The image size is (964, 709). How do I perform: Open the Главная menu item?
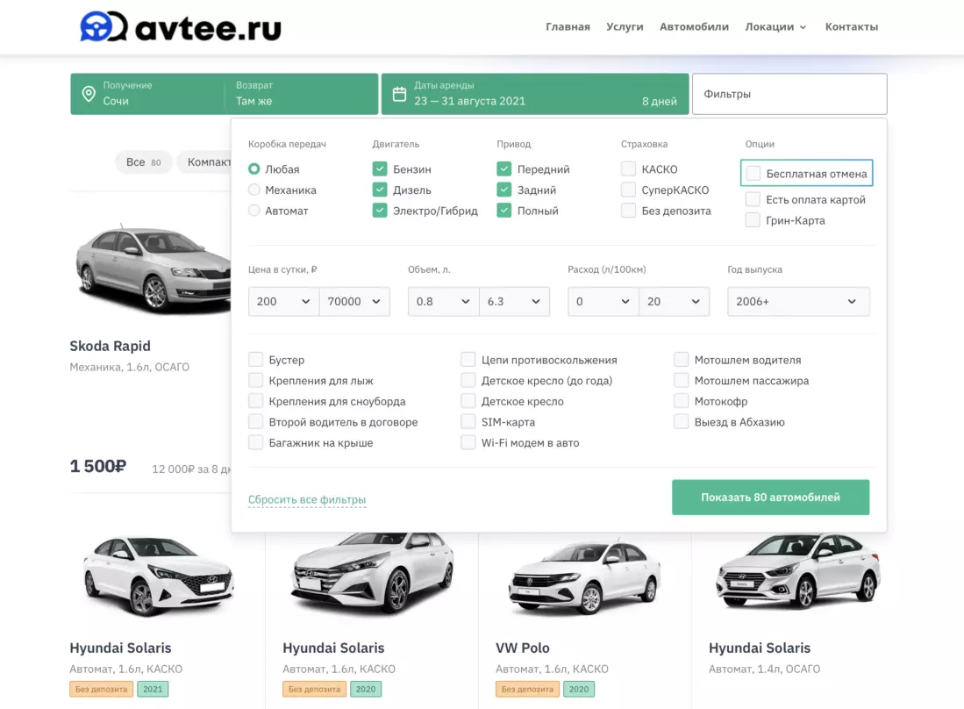568,27
